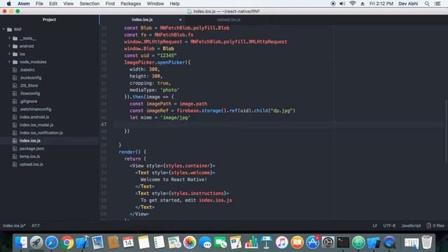448x252 pixels.
Task: Open the volume control in menu bar
Action: tap(342, 3)
